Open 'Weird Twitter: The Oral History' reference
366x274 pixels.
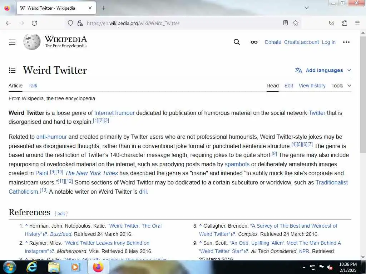(x=134, y=226)
